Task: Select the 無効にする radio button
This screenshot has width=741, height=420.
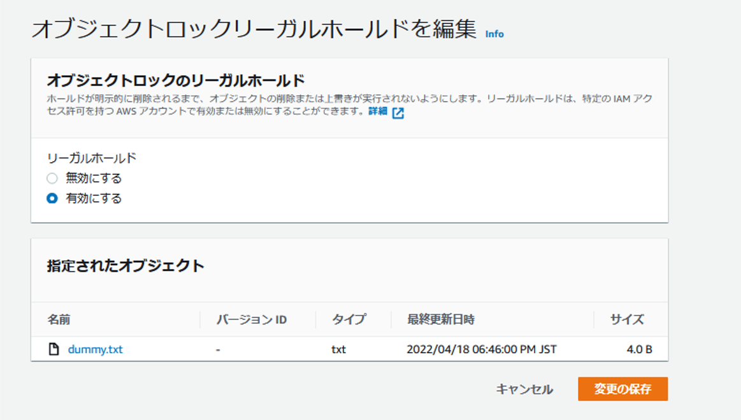Action: (x=52, y=178)
